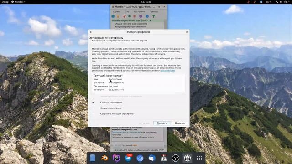Click the red tray icon at left of tray
The height and width of the screenshot is (164, 292).
tap(248, 2)
